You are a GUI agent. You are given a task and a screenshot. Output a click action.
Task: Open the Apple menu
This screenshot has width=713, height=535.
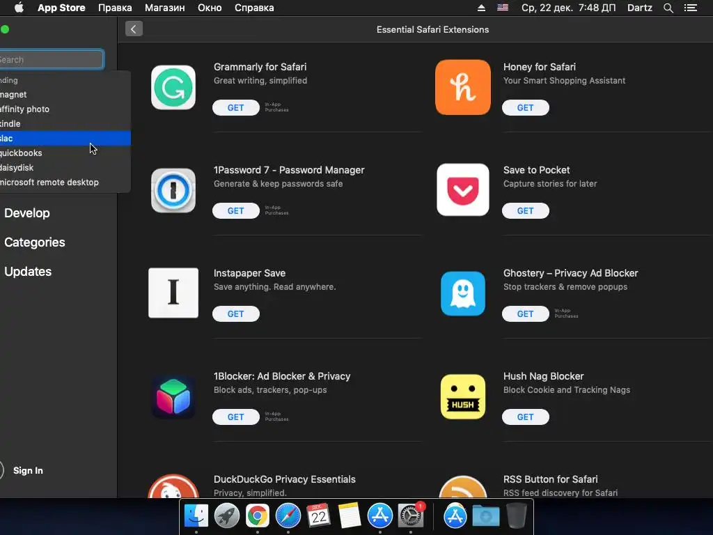tap(19, 8)
